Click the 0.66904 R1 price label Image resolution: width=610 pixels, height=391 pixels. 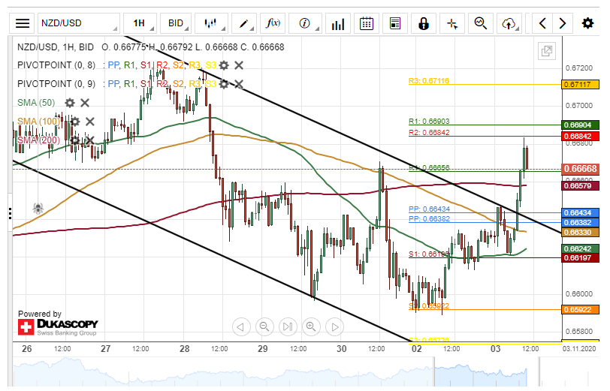580,125
